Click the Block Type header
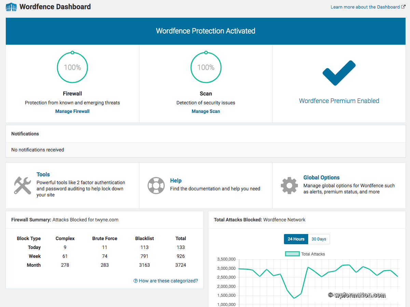The image size is (410, 307). point(29,238)
